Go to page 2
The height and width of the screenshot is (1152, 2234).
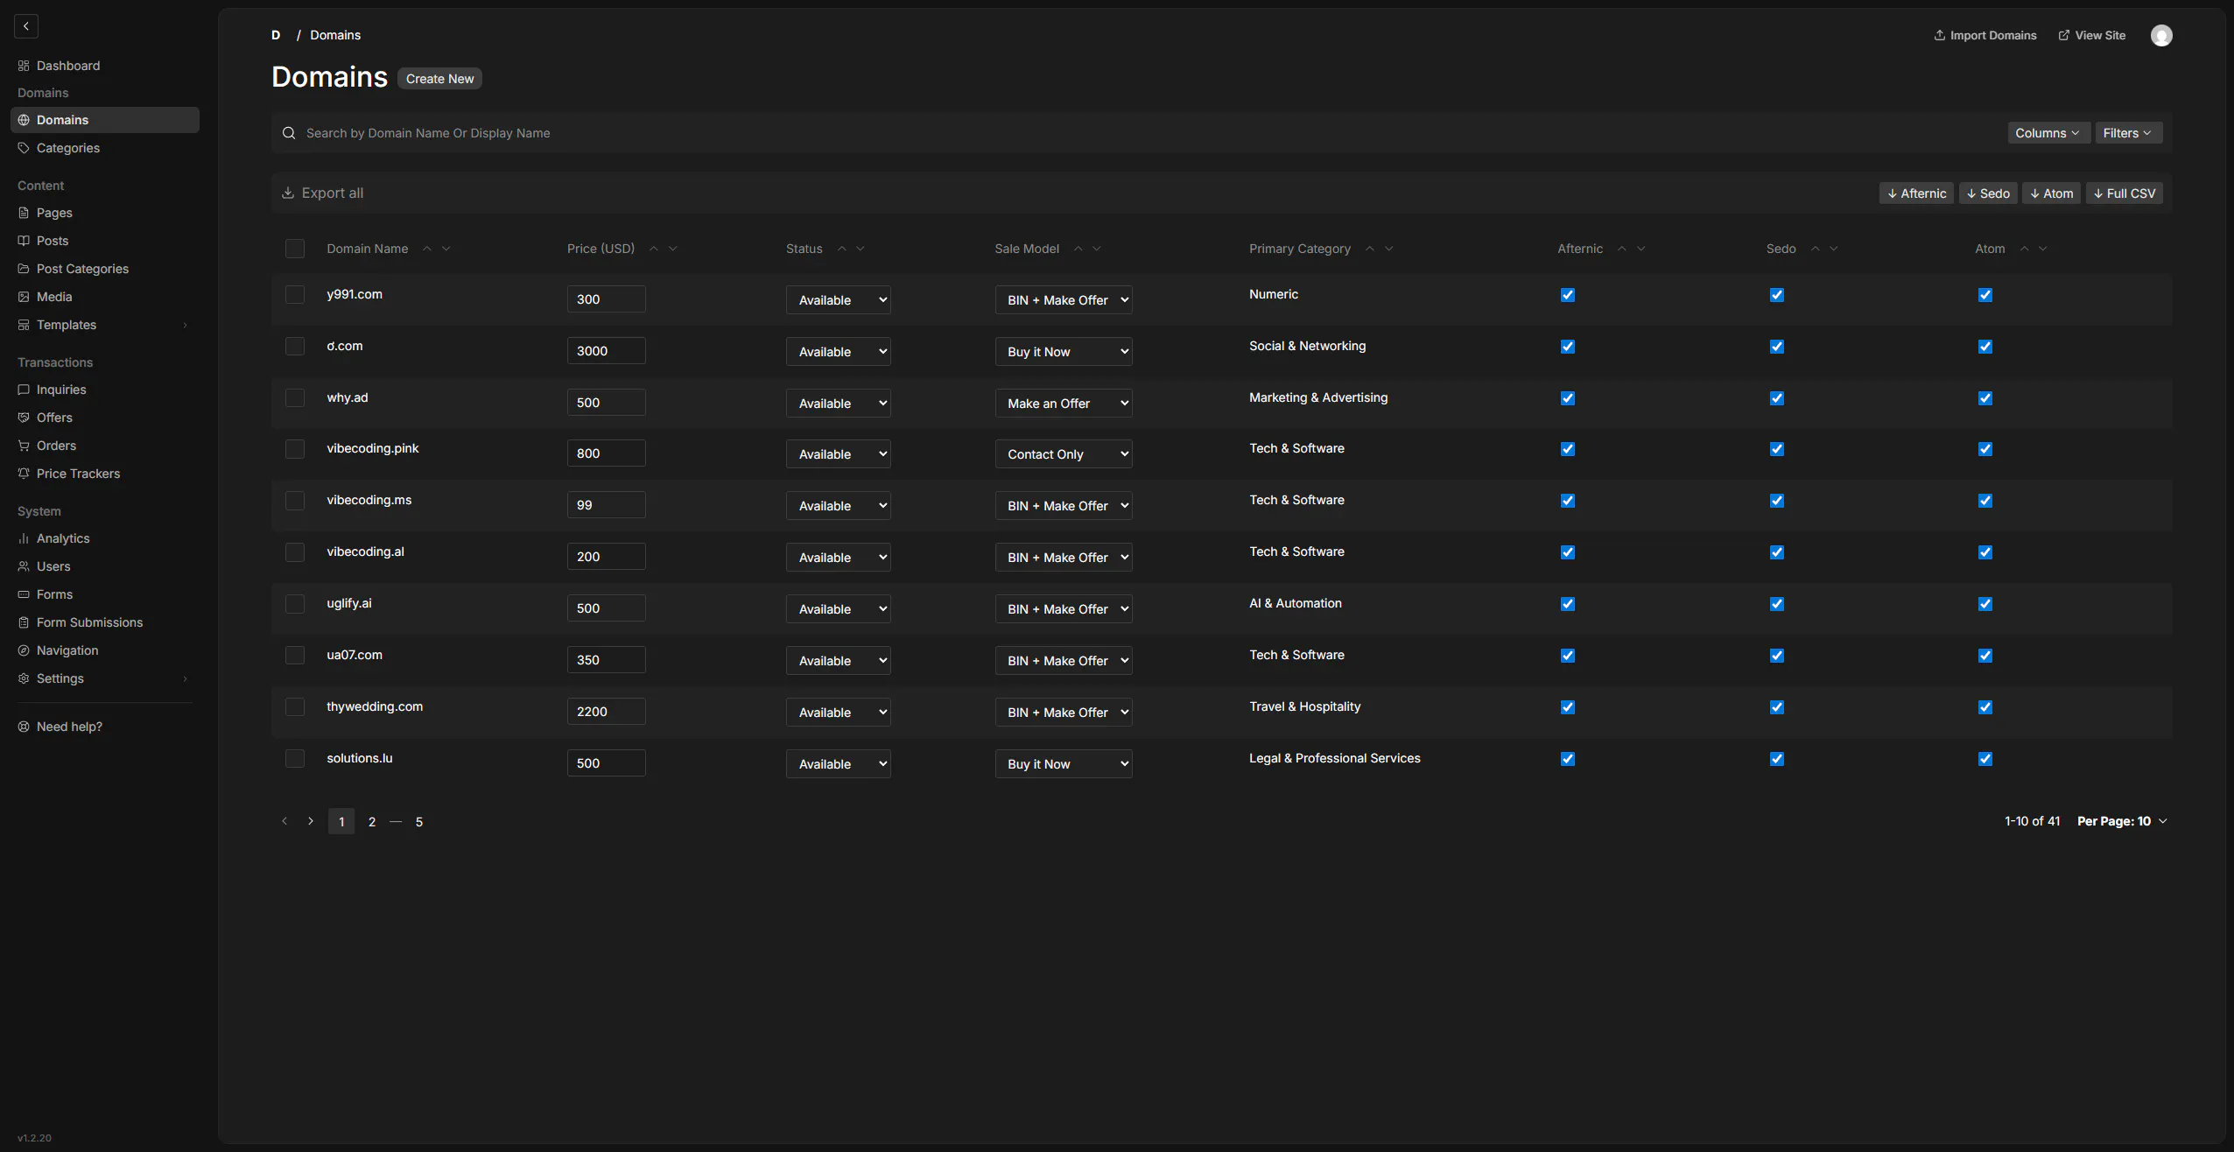click(372, 821)
